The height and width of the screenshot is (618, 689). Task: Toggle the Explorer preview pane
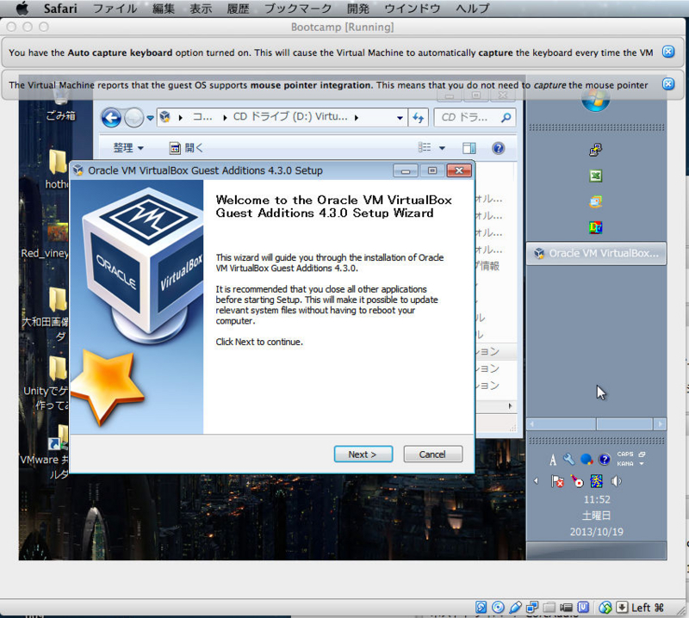[469, 148]
